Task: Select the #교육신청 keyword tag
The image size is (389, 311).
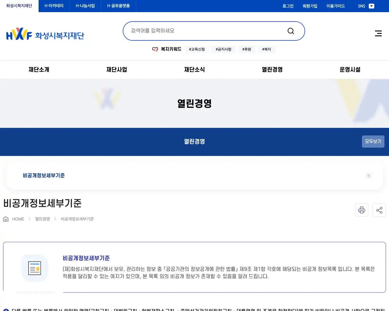Action: tap(197, 49)
